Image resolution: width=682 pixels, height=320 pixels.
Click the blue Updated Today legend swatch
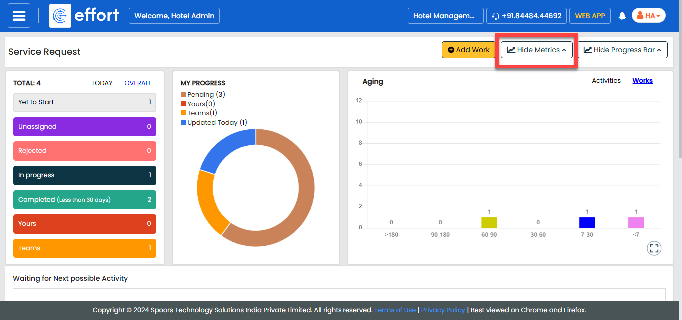coord(183,122)
